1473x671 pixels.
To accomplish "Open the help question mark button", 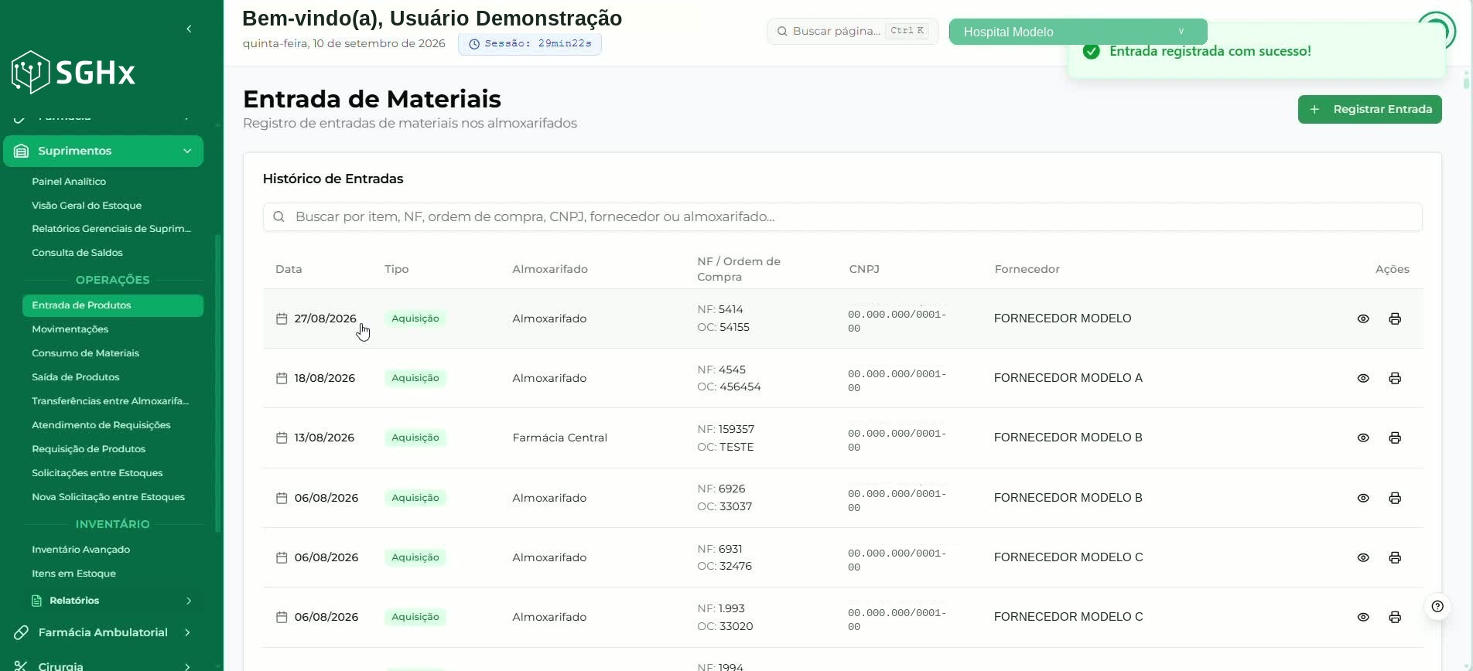I will coord(1437,606).
